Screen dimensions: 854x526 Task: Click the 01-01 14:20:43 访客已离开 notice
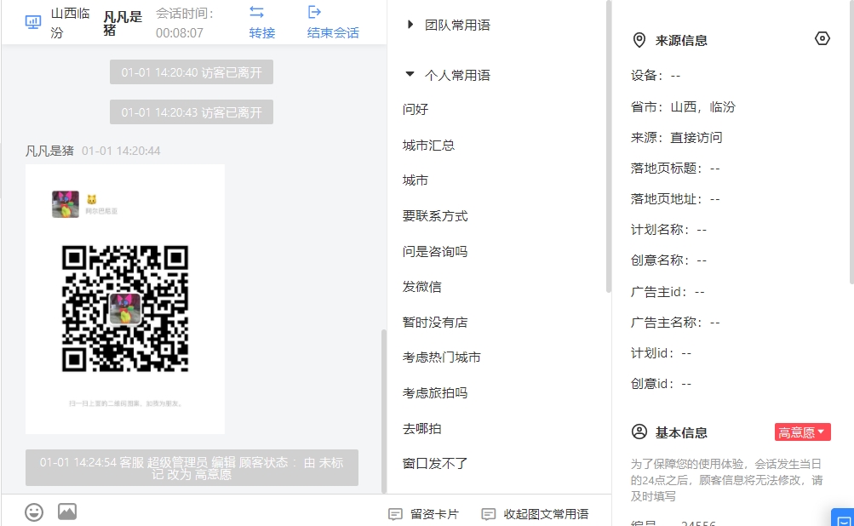(x=192, y=112)
